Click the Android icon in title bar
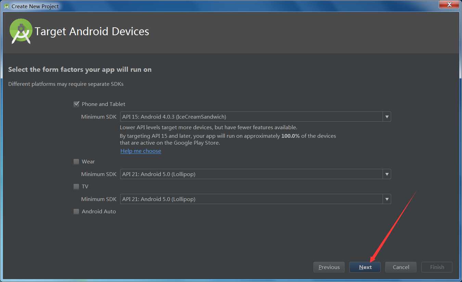 pos(7,6)
